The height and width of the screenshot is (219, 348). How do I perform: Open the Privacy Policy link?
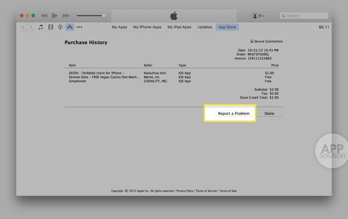(185, 191)
